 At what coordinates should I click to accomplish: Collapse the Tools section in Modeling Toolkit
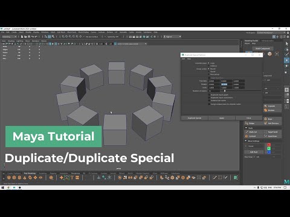[x=246, y=128]
